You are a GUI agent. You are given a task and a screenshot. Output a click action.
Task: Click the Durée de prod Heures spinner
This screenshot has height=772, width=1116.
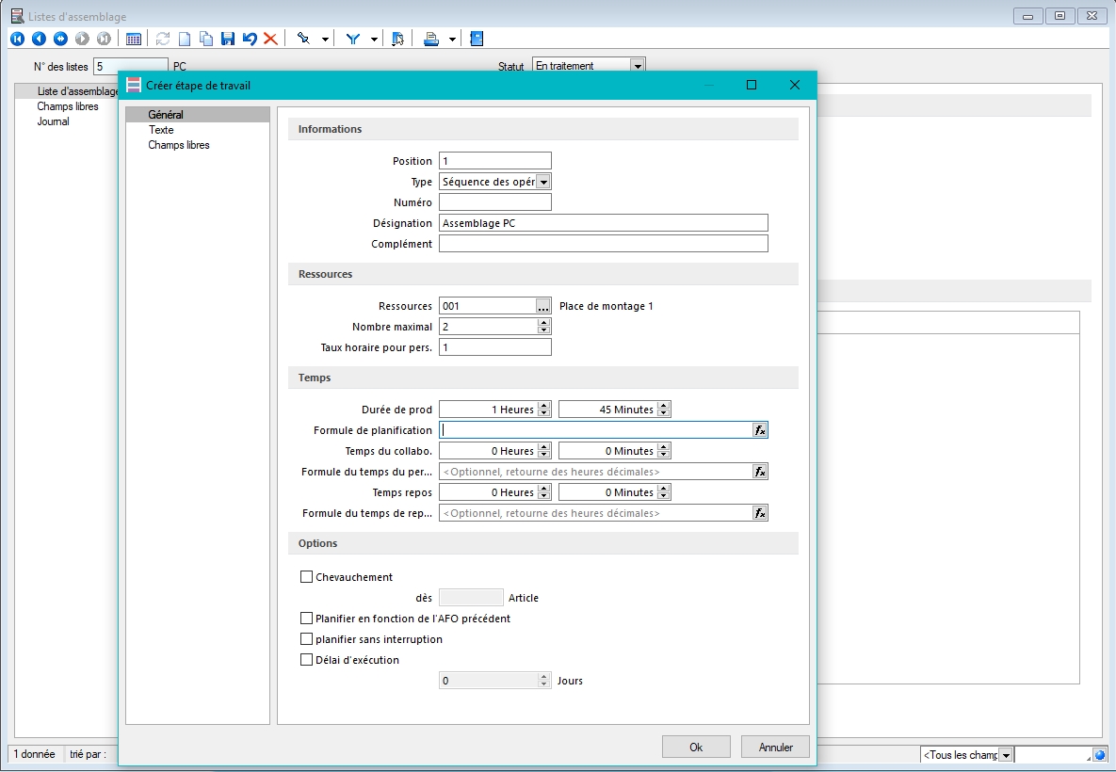tap(543, 410)
